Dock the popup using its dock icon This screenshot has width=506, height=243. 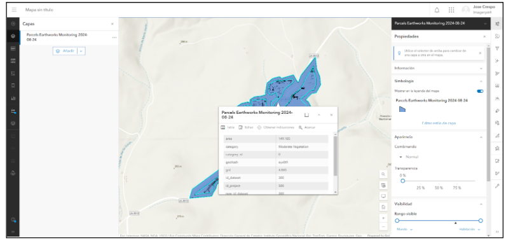[x=307, y=115]
